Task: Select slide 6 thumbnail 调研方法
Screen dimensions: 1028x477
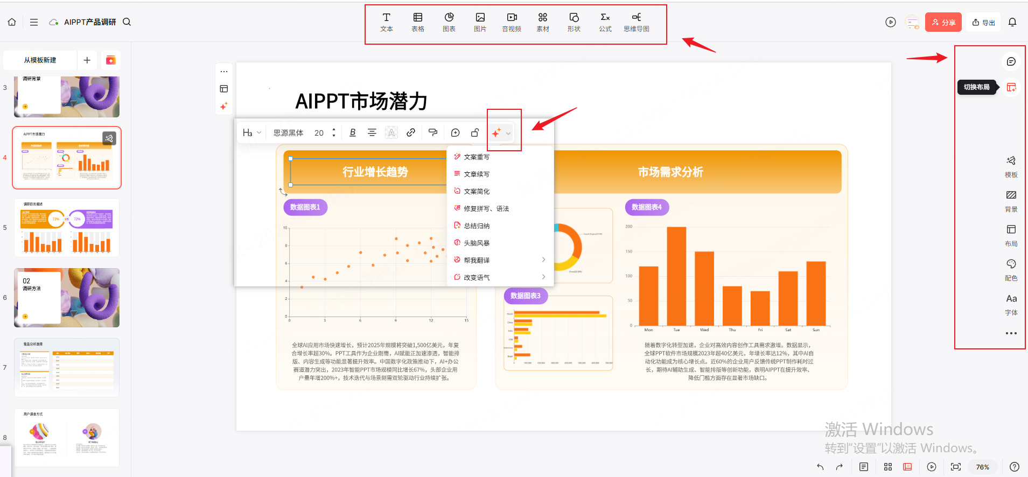Action: (x=67, y=298)
